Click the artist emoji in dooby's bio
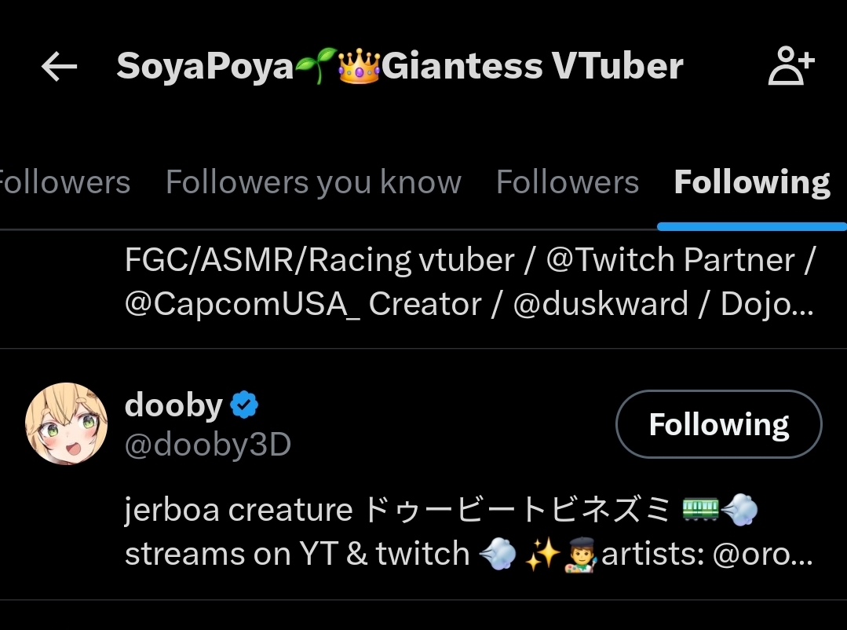Image resolution: width=847 pixels, height=630 pixels. [x=580, y=555]
